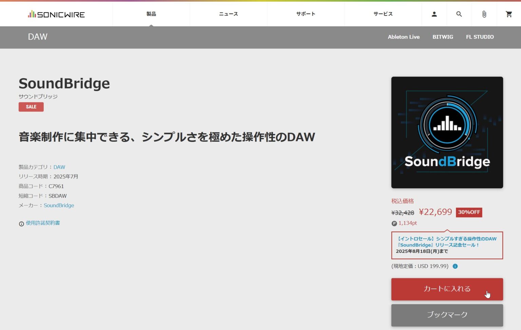Viewport: 521px width, 330px height.
Task: Open the ニュース menu
Action: tap(228, 14)
